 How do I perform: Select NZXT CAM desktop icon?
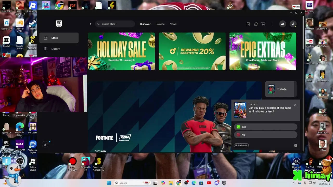[x=20, y=145]
